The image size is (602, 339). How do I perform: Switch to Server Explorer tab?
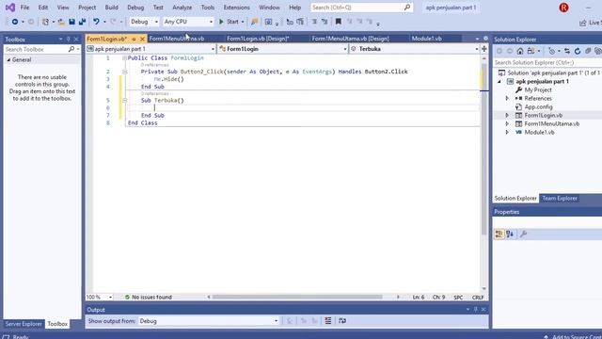(x=24, y=324)
